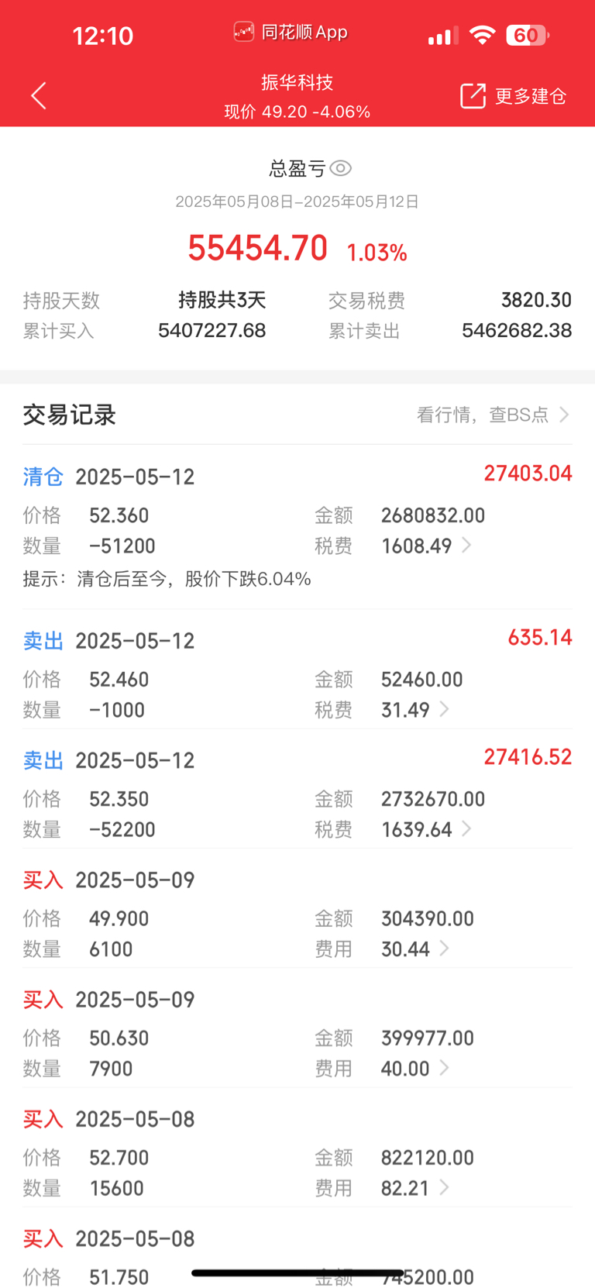Select the 清仓 2025-05-12 record
This screenshot has width=595, height=1288.
pyautogui.click(x=297, y=527)
